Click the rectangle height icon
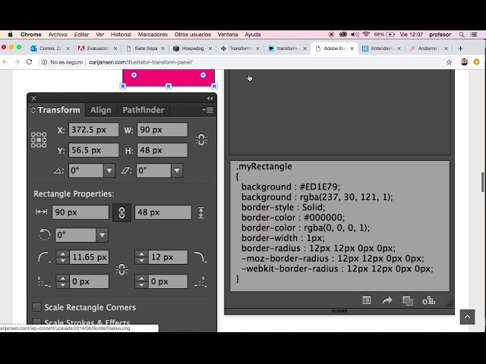Screen dimensions: 486x364 coord(200,212)
